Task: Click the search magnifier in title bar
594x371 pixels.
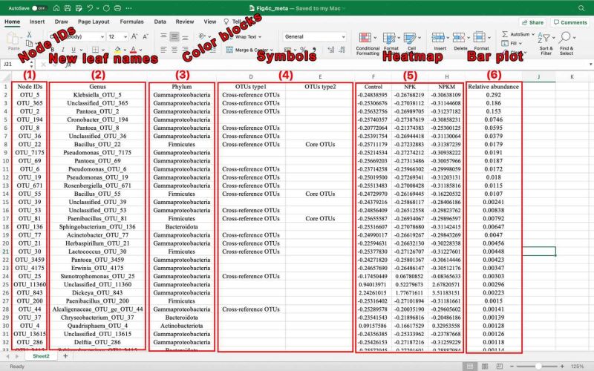Action: tap(581, 8)
